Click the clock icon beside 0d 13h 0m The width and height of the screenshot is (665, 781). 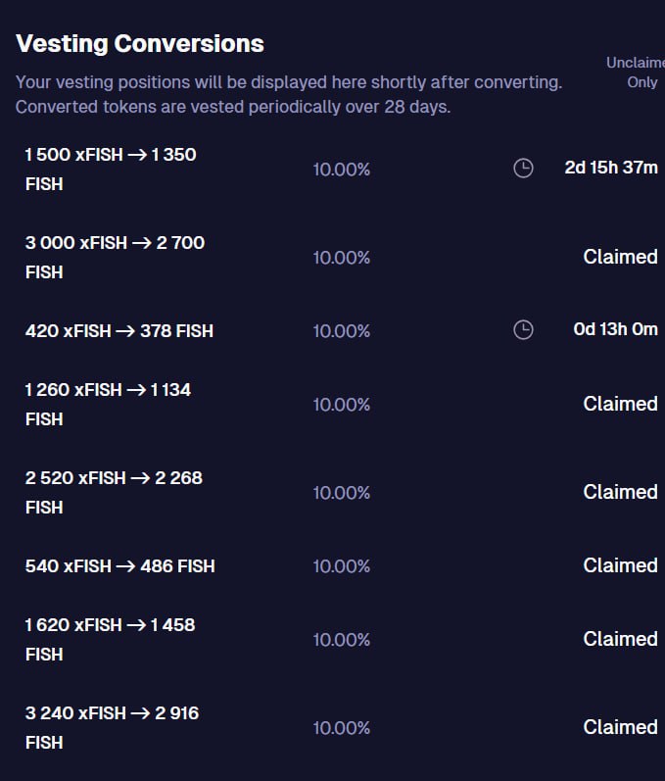(523, 329)
